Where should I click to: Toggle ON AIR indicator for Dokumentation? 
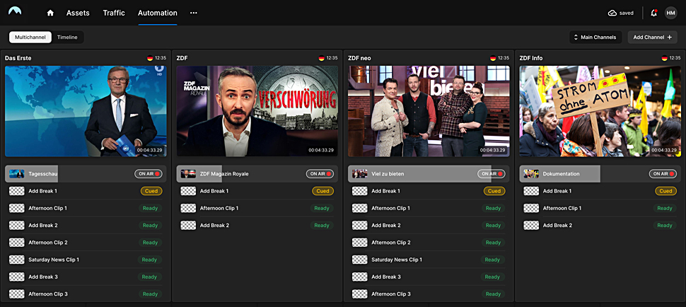point(663,173)
